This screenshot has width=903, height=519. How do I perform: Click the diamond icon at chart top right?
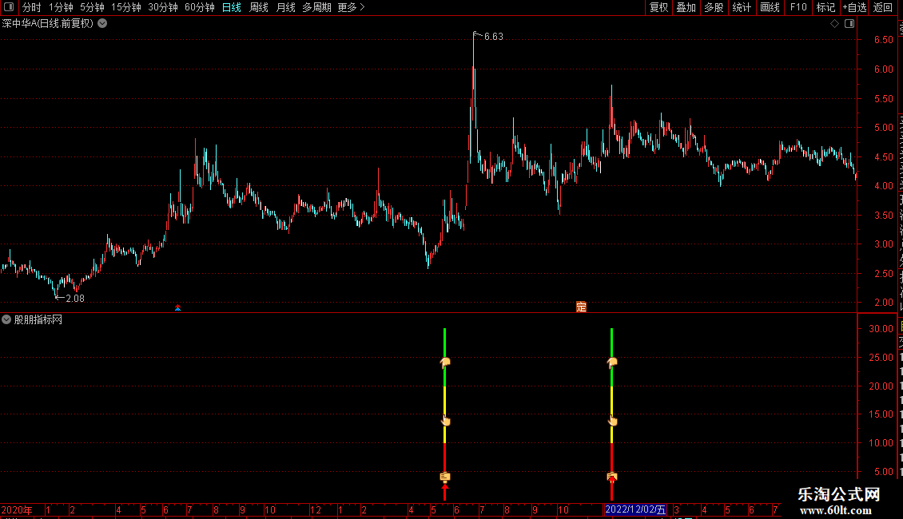(834, 23)
